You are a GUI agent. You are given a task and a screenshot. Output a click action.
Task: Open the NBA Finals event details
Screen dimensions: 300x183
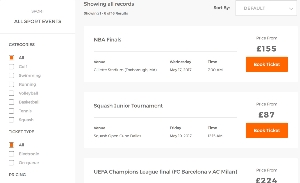coord(107,39)
